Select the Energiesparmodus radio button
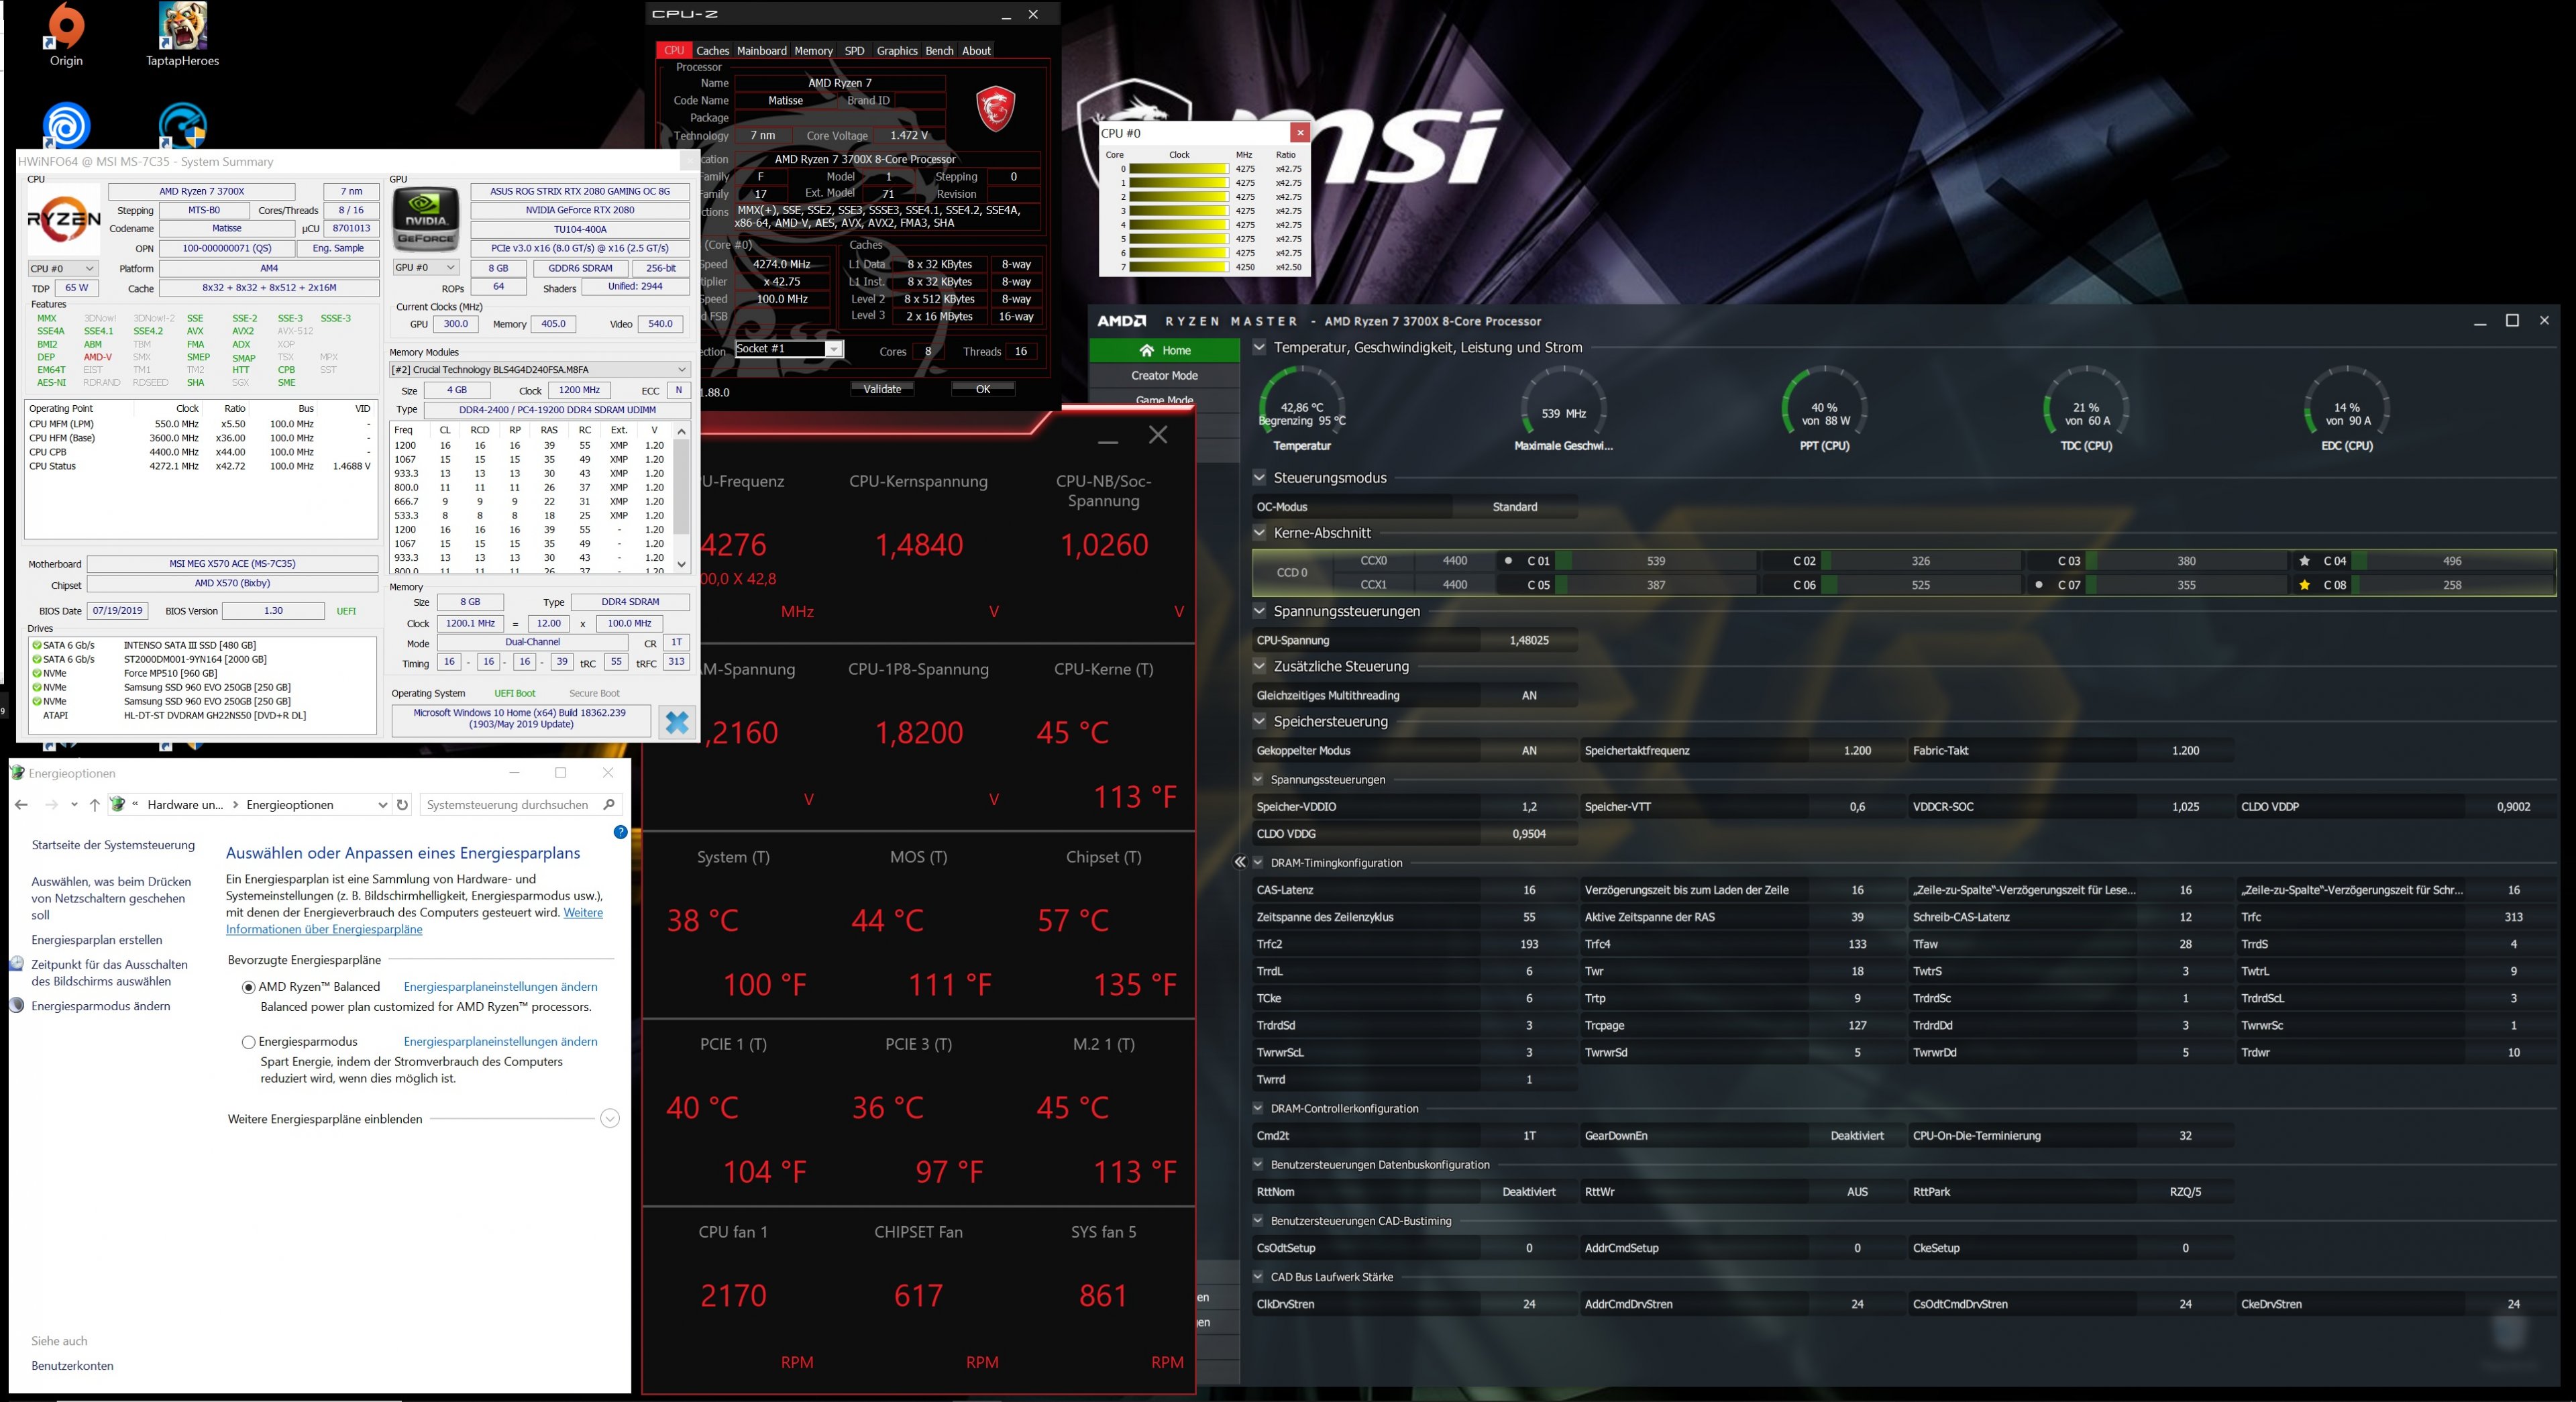The image size is (2576, 1402). [249, 1042]
